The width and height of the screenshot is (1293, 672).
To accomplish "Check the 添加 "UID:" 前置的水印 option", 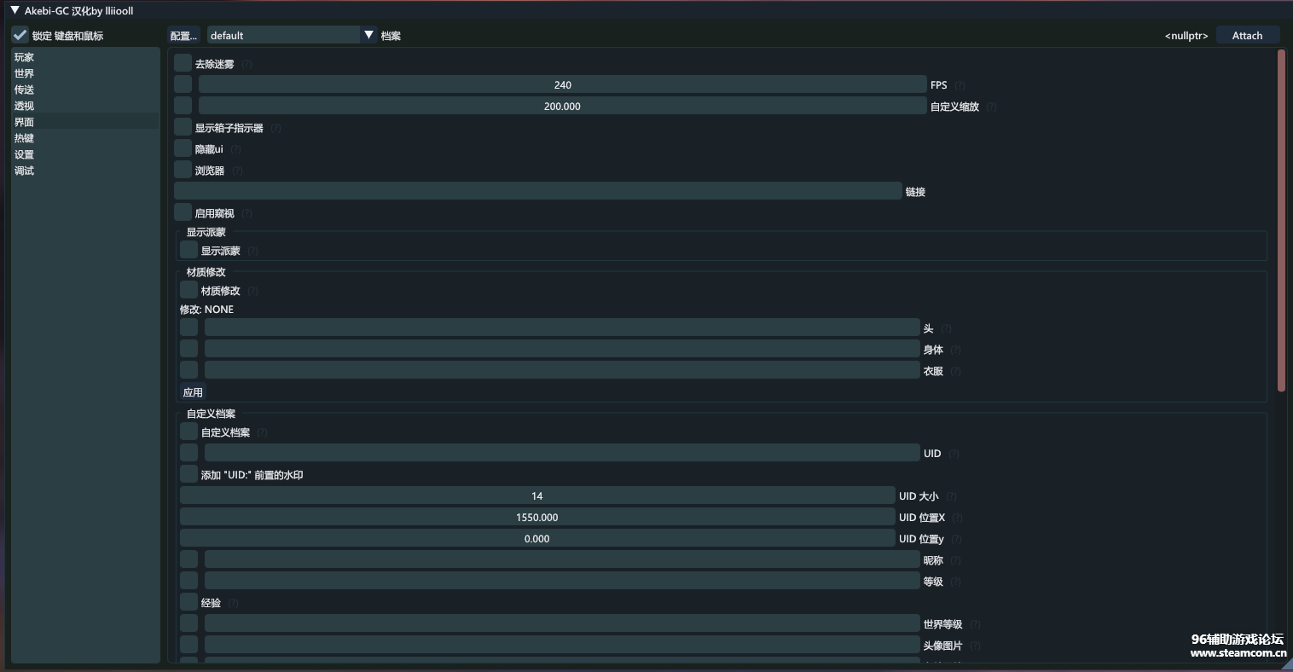I will pyautogui.click(x=188, y=474).
